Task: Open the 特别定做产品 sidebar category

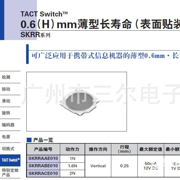Action: pos(10,172)
